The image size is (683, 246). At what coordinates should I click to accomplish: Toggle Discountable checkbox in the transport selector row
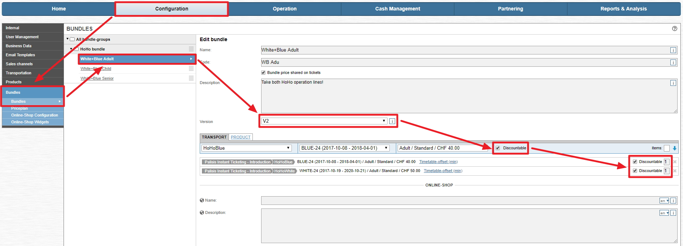498,148
